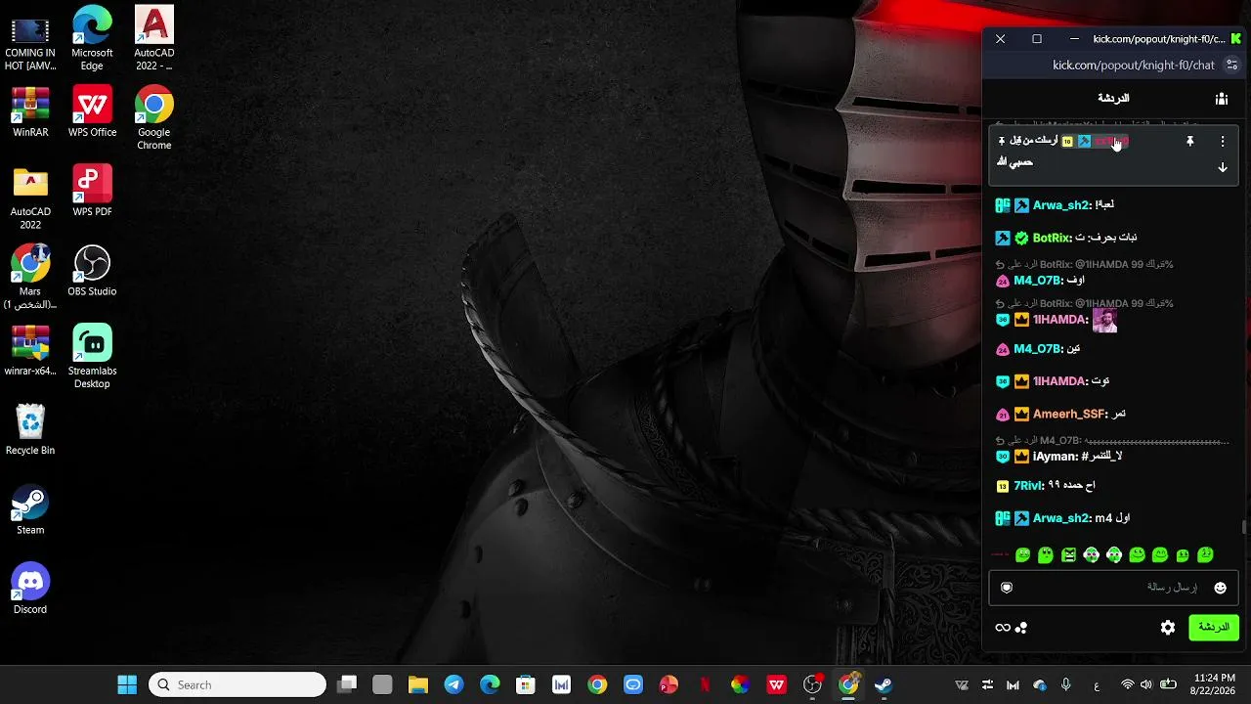1251x704 pixels.
Task: Open WPS PDF desktop shortcut
Action: point(92,192)
